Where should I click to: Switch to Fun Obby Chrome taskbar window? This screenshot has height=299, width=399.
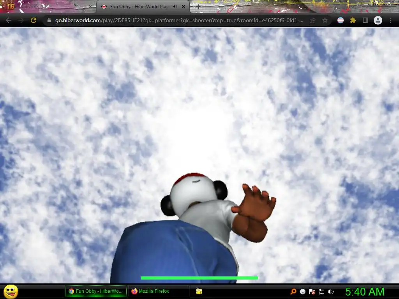coord(96,291)
